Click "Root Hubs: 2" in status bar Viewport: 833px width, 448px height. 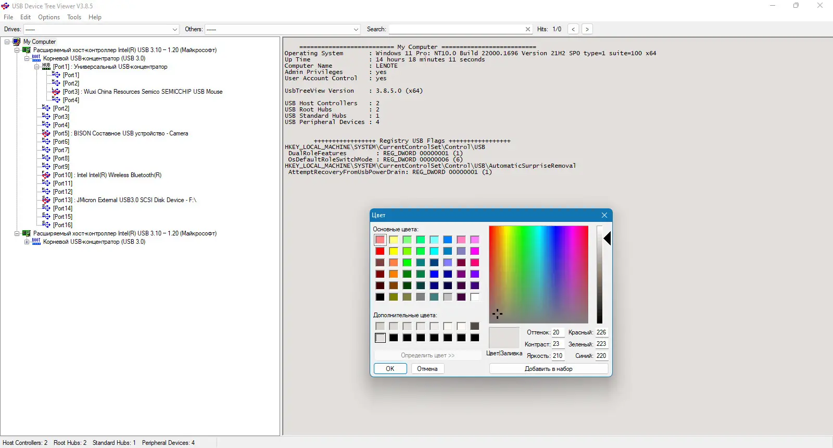[70, 443]
